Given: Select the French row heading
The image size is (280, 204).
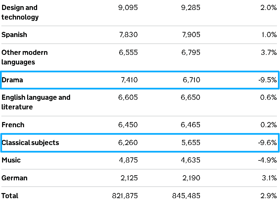Looking at the screenshot, I should pos(13,125).
